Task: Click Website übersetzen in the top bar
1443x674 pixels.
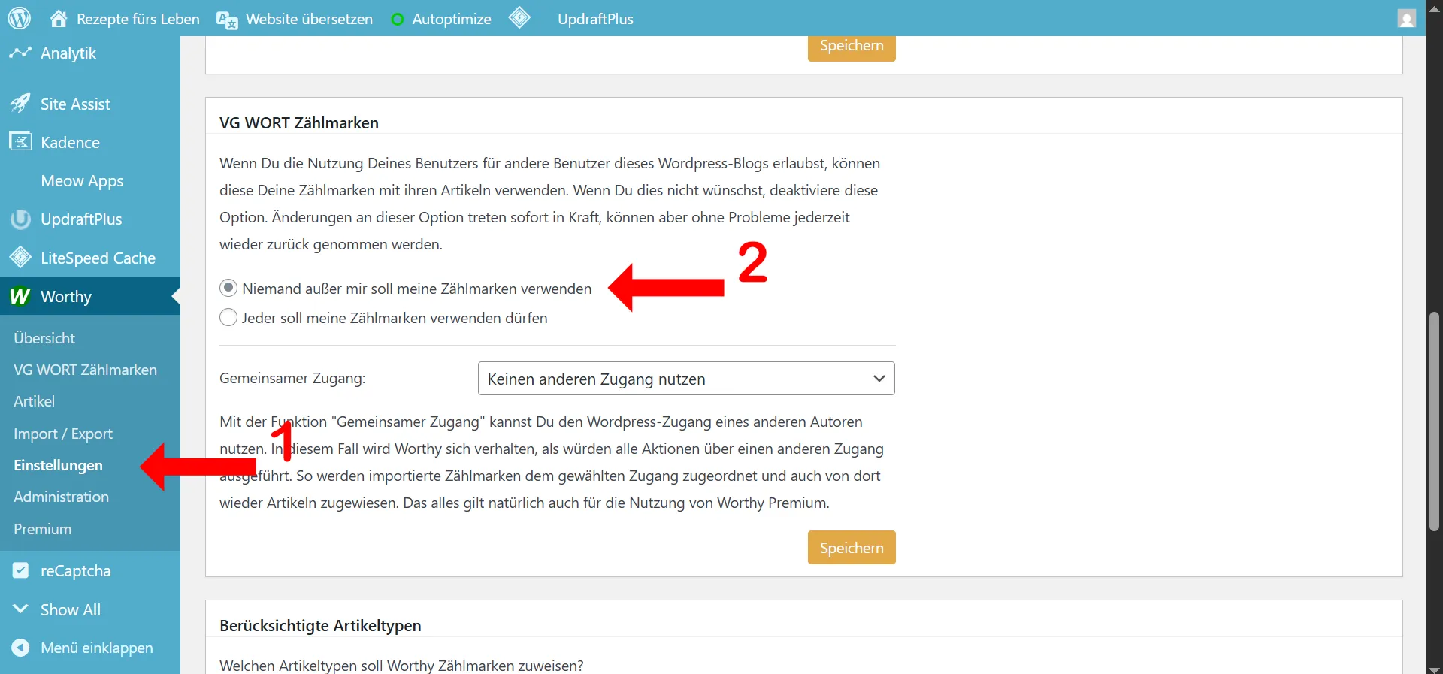Action: pyautogui.click(x=309, y=19)
